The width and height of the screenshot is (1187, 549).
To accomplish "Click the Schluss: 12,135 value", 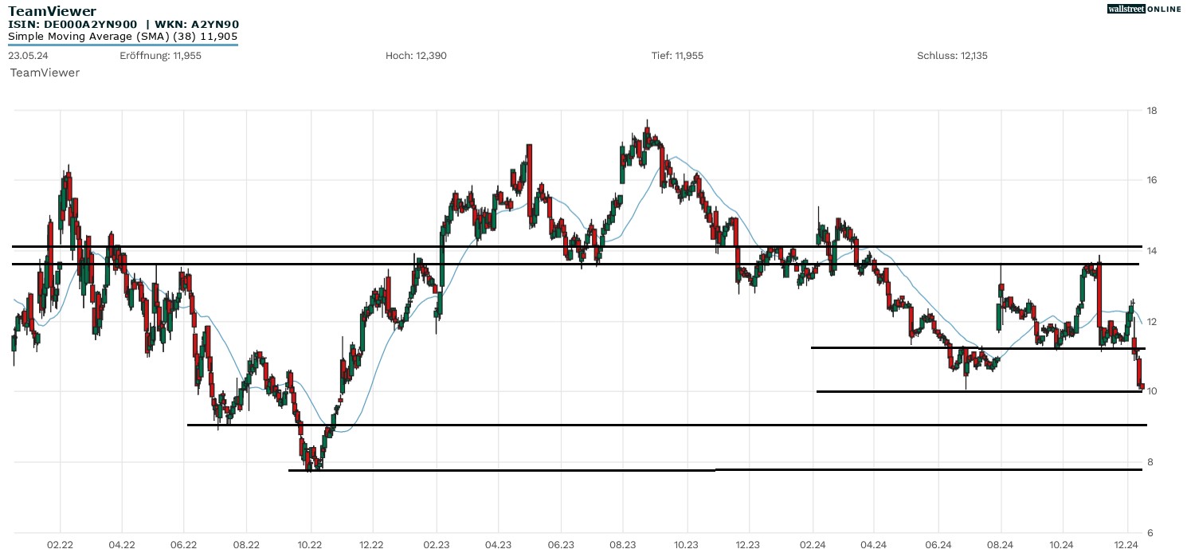I will 952,56.
